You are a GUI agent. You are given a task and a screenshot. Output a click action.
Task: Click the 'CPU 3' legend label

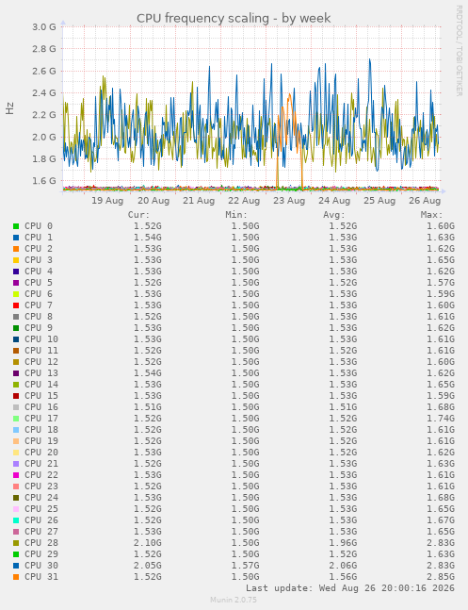(x=39, y=260)
